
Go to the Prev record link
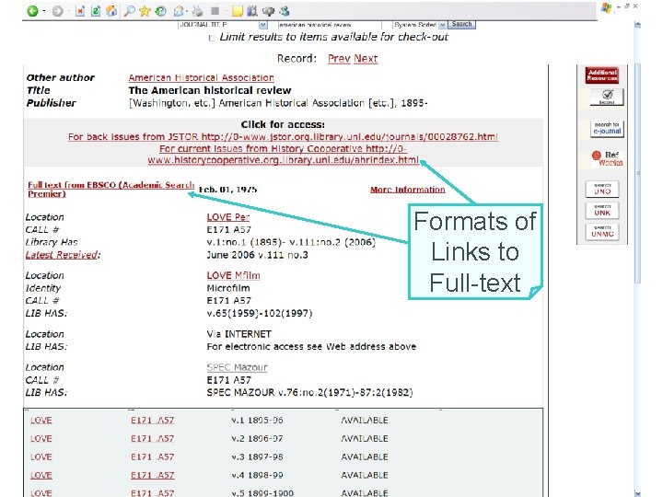pyautogui.click(x=339, y=58)
